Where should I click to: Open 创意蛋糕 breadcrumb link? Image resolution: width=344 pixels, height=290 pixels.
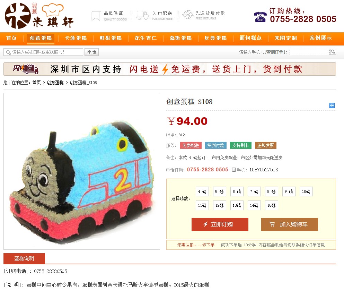[x=55, y=83]
